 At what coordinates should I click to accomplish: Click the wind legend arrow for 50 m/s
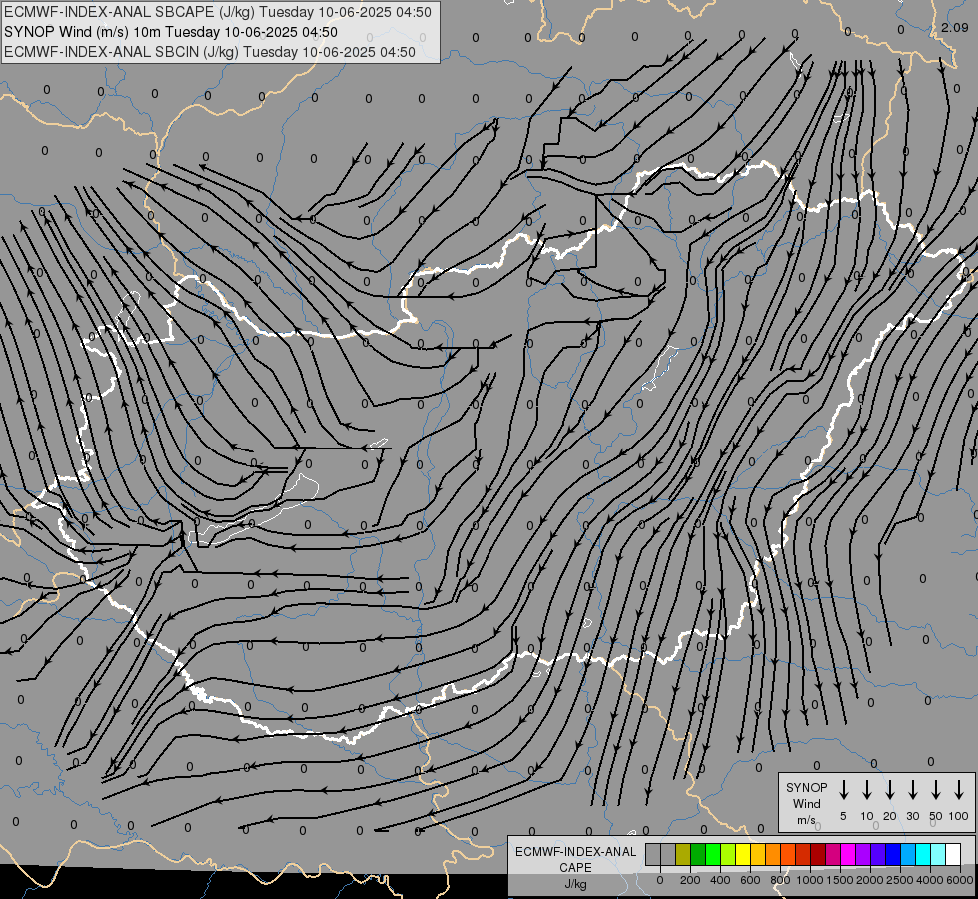(936, 790)
